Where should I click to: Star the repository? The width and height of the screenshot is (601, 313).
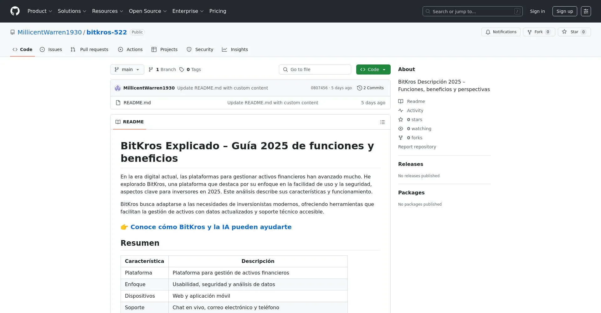pyautogui.click(x=574, y=32)
